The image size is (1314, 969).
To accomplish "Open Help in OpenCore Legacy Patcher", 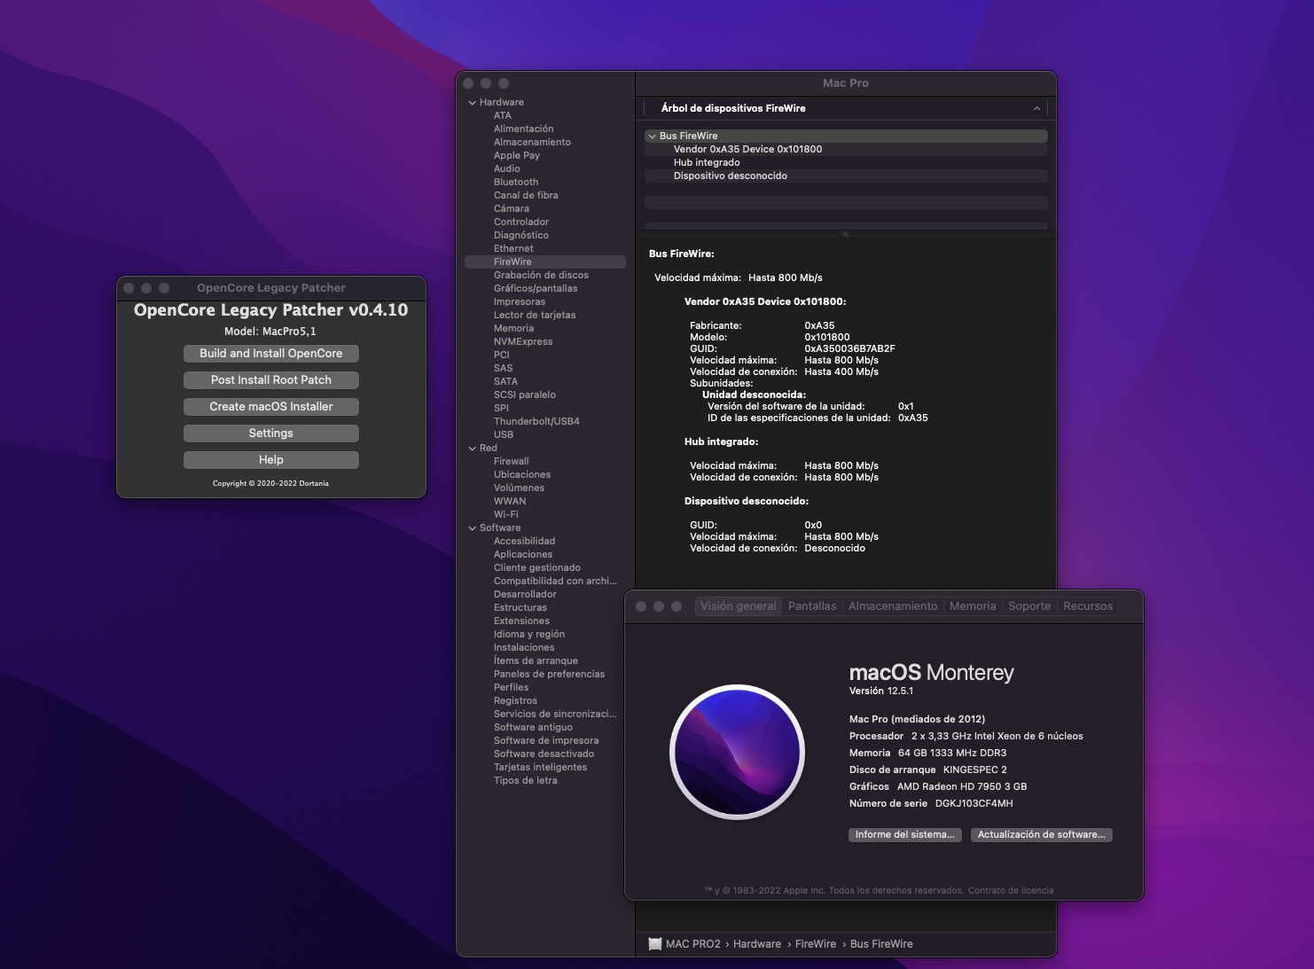I will coord(271,460).
